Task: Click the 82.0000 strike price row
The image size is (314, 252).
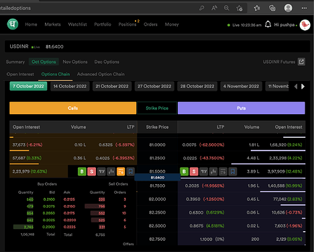Action: tap(157, 199)
